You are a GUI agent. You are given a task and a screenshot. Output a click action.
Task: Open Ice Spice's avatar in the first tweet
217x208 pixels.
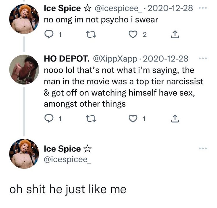coord(24,19)
